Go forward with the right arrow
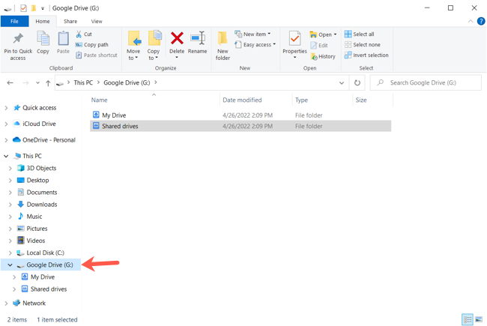487x326 pixels. click(25, 82)
